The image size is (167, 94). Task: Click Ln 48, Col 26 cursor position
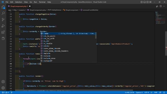point(129,92)
